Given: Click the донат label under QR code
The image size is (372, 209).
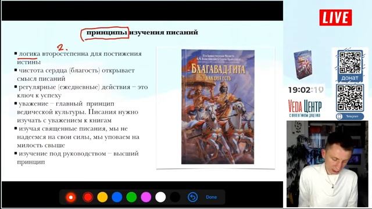Looking at the screenshot, I should [350, 78].
